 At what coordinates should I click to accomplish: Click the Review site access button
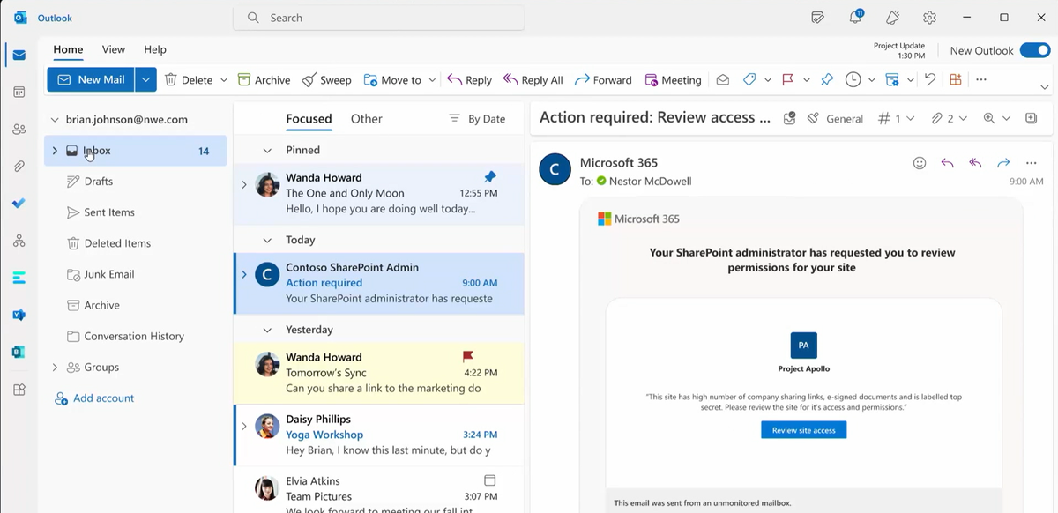tap(803, 430)
